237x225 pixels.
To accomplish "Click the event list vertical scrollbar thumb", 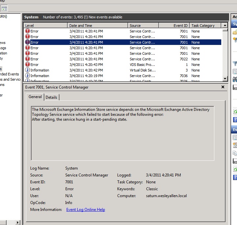I will (x=225, y=30).
